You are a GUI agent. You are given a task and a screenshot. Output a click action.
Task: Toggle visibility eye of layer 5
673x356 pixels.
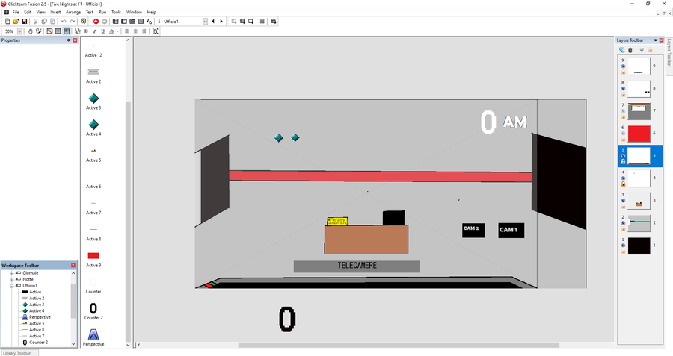[623, 156]
